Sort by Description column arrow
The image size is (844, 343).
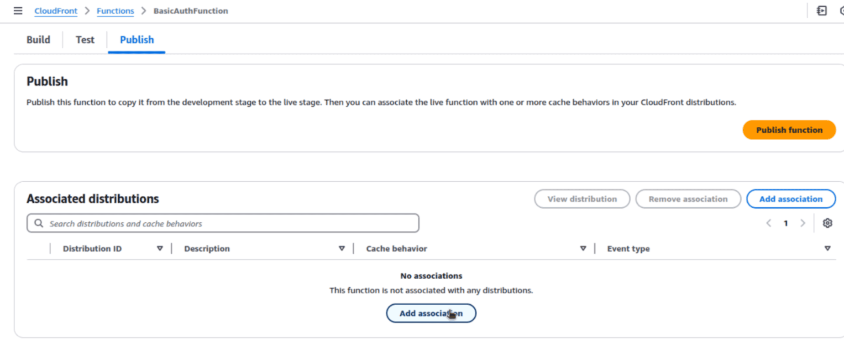[x=341, y=249]
